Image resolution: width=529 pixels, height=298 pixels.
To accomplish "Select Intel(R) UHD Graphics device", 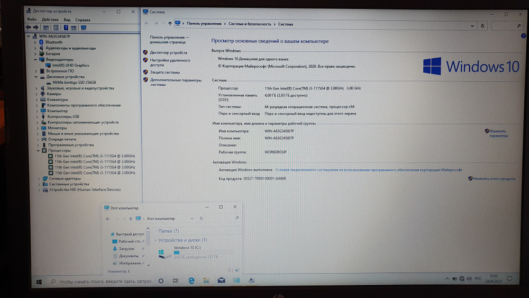I will point(70,66).
